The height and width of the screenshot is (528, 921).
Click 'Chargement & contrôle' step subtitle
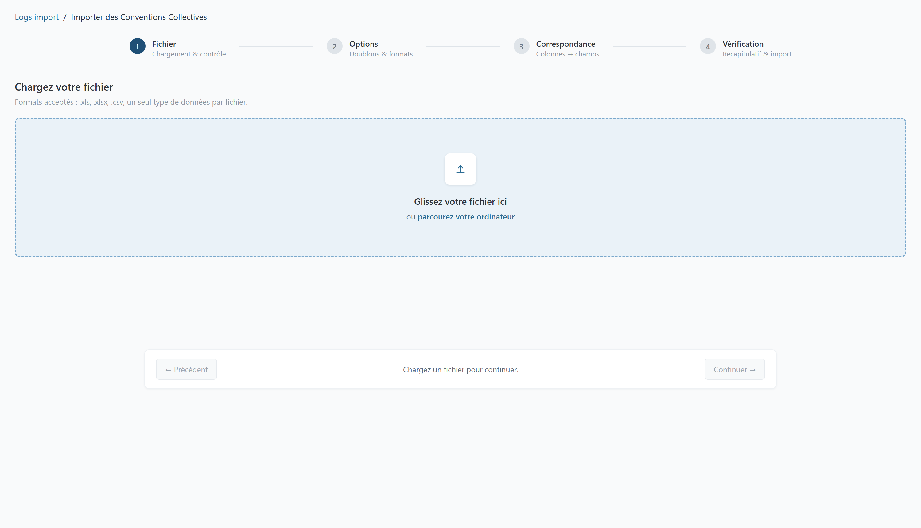point(189,54)
